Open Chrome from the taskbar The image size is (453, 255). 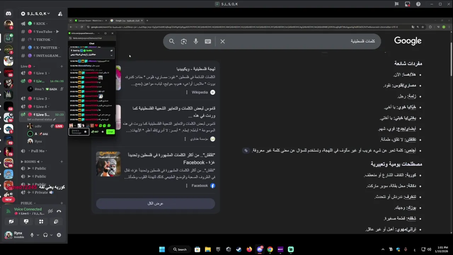270,249
